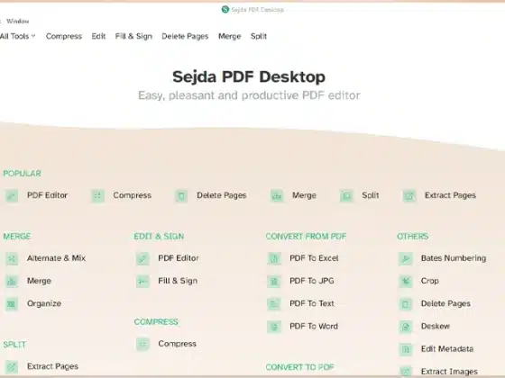Open the Edit Metadata link
505x378 pixels.
point(447,349)
